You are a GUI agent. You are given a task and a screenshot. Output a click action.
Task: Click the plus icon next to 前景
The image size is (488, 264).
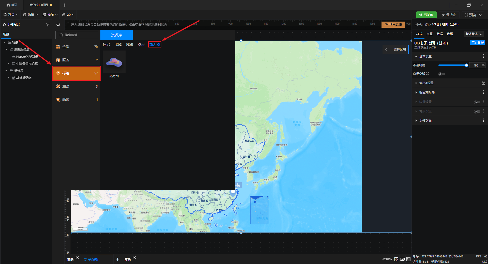(78, 258)
